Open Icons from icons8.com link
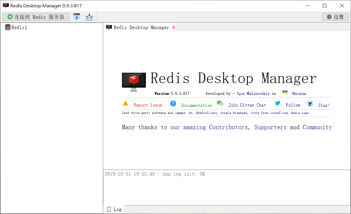This screenshot has height=214, width=351. coord(269,113)
